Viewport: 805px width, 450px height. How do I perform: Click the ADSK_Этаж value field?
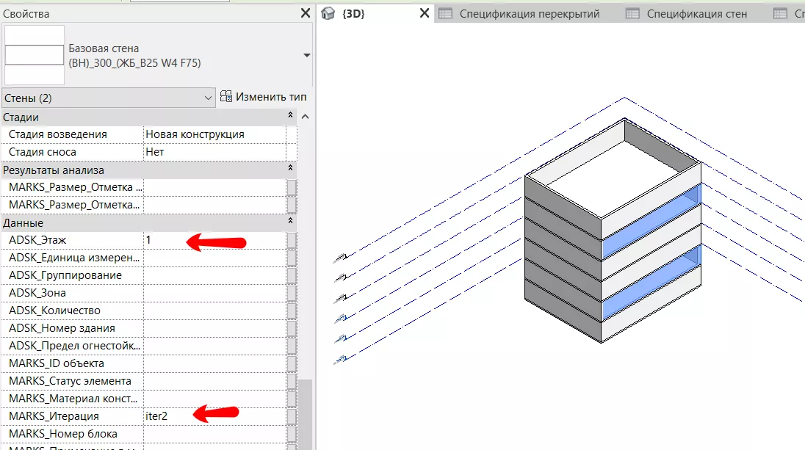tap(213, 240)
